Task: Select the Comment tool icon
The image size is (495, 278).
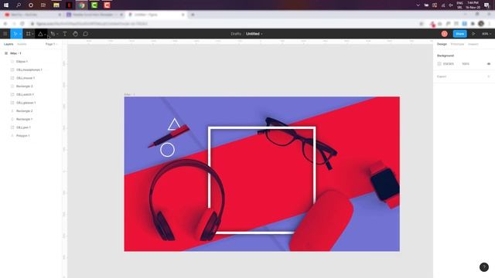Action: 86,34
